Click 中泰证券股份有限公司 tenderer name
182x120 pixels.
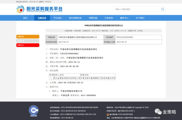[x=71, y=91]
